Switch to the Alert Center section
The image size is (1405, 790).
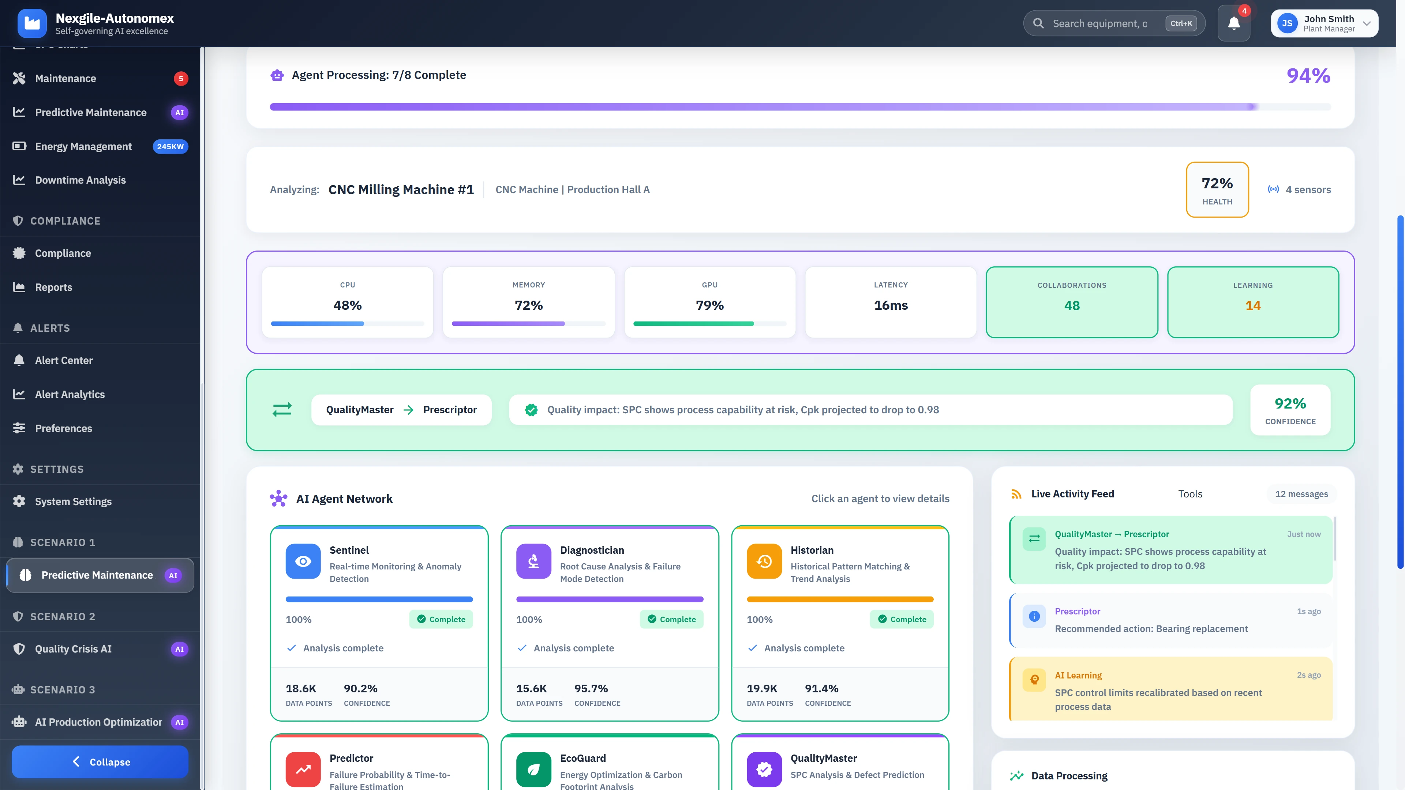[x=64, y=360]
